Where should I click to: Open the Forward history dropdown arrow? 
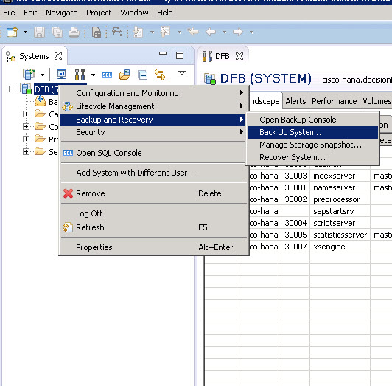(252, 32)
